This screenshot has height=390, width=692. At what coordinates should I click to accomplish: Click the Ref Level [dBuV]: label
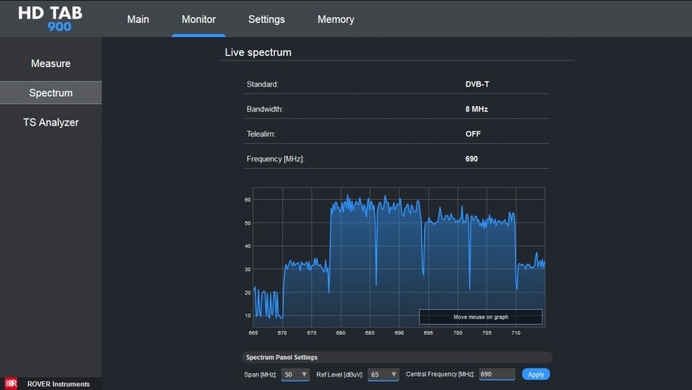click(340, 374)
